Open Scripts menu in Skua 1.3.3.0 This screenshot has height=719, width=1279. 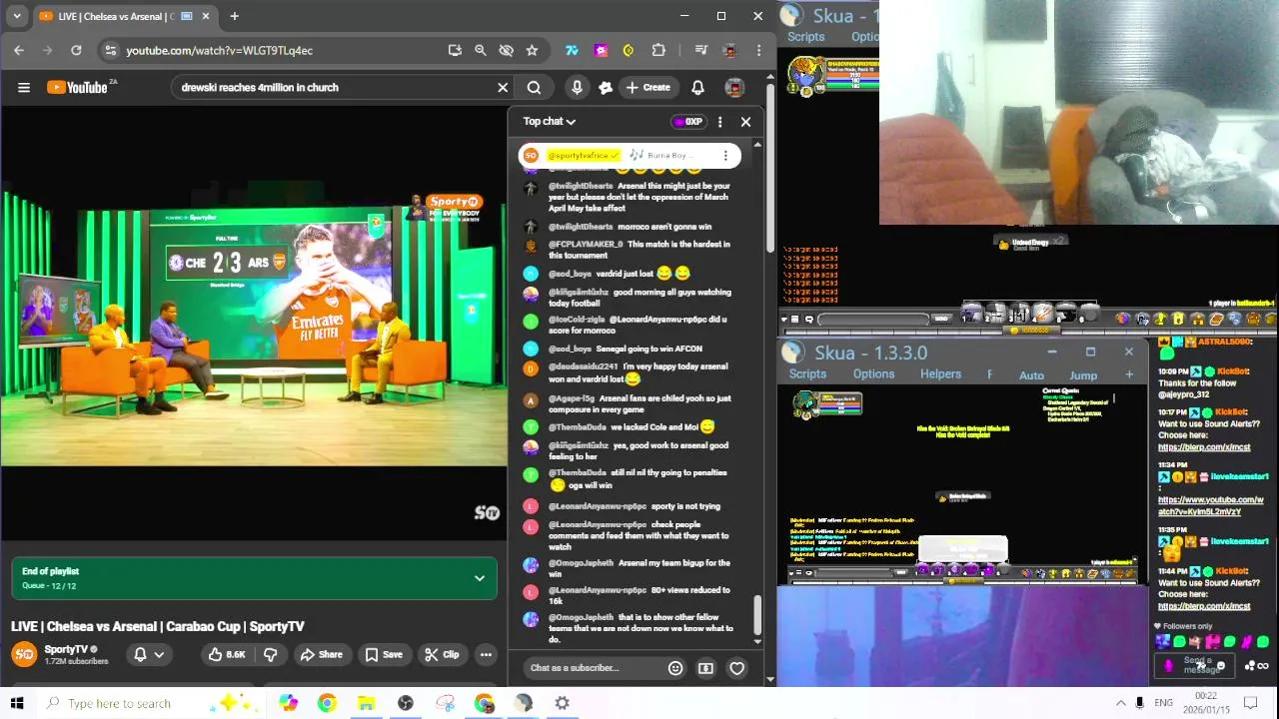[807, 374]
